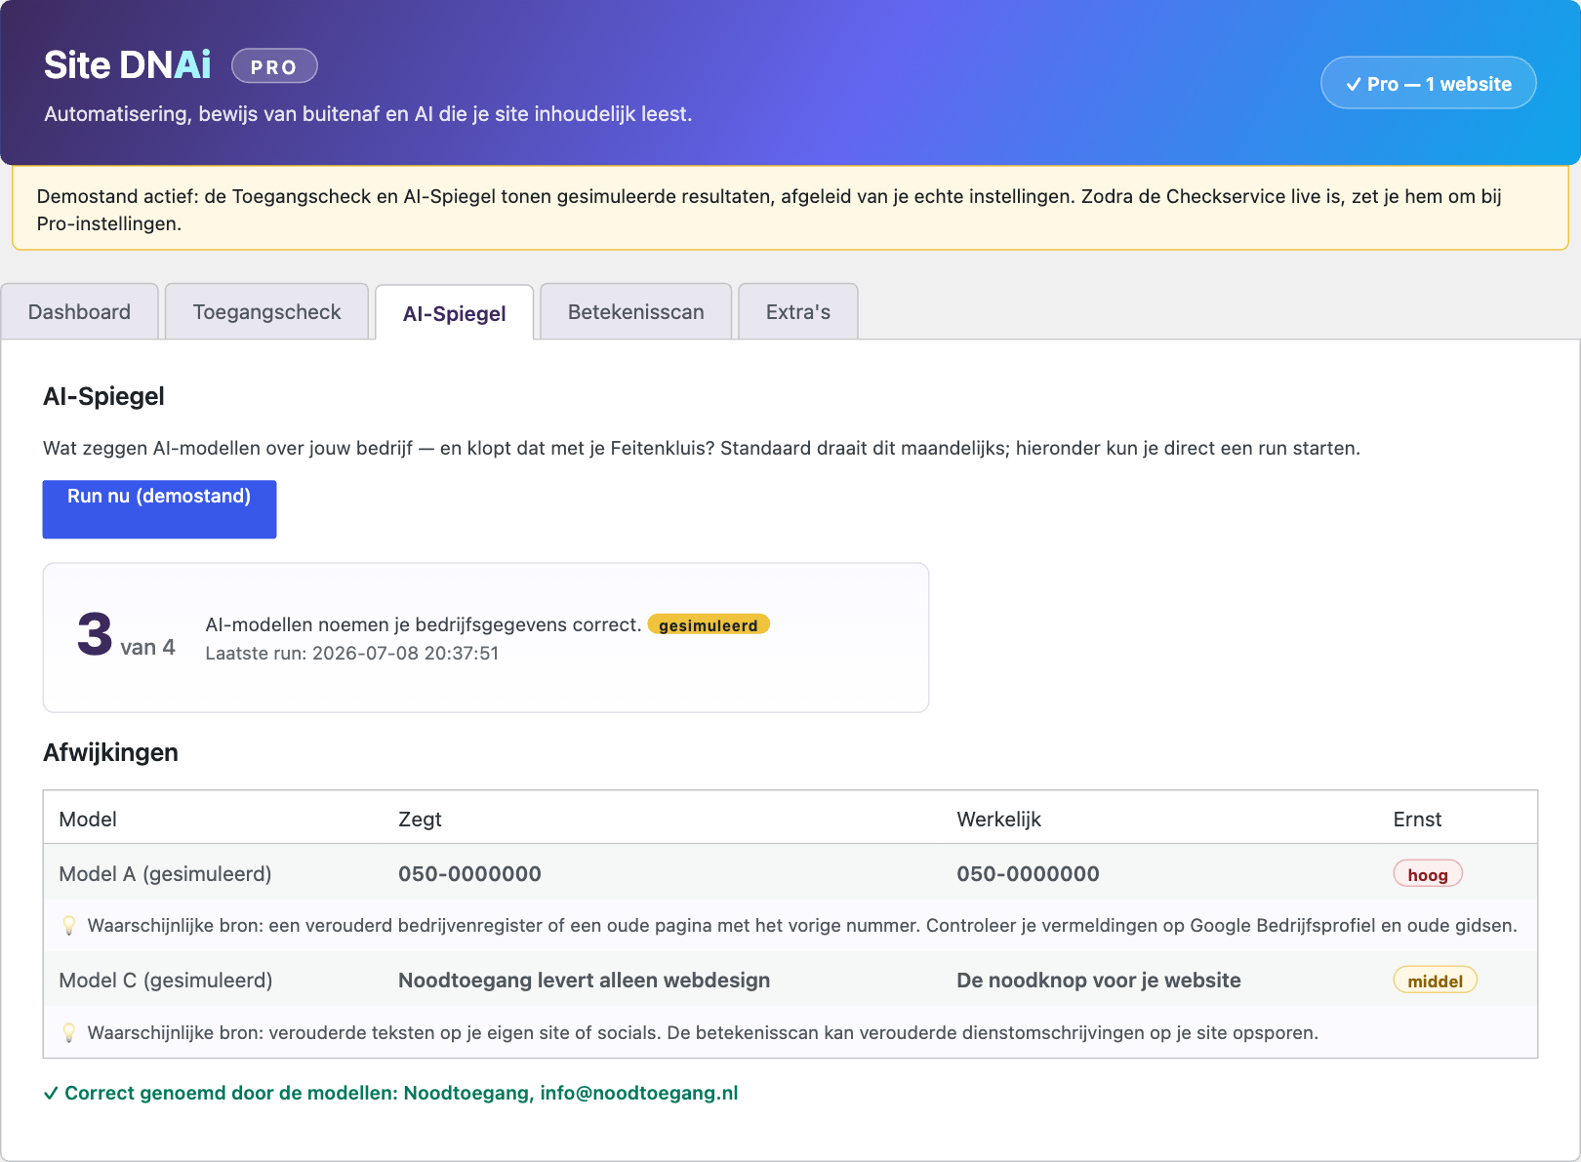Click the lightbulb icon under Model A row
This screenshot has height=1162, width=1581.
coord(69,926)
